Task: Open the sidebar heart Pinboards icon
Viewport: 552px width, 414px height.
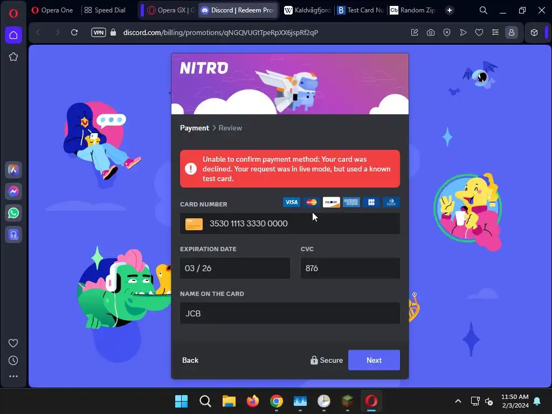Action: click(x=13, y=343)
